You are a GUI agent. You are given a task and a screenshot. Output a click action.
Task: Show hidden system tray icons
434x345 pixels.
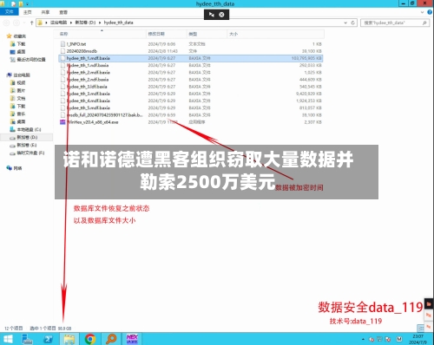click(x=363, y=339)
